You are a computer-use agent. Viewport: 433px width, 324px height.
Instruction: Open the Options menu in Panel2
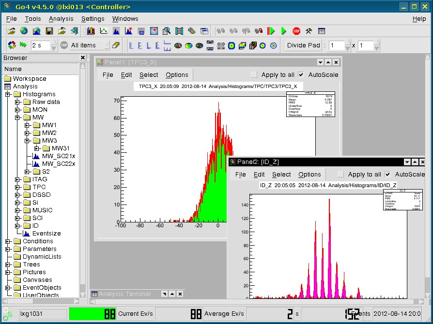(x=309, y=175)
